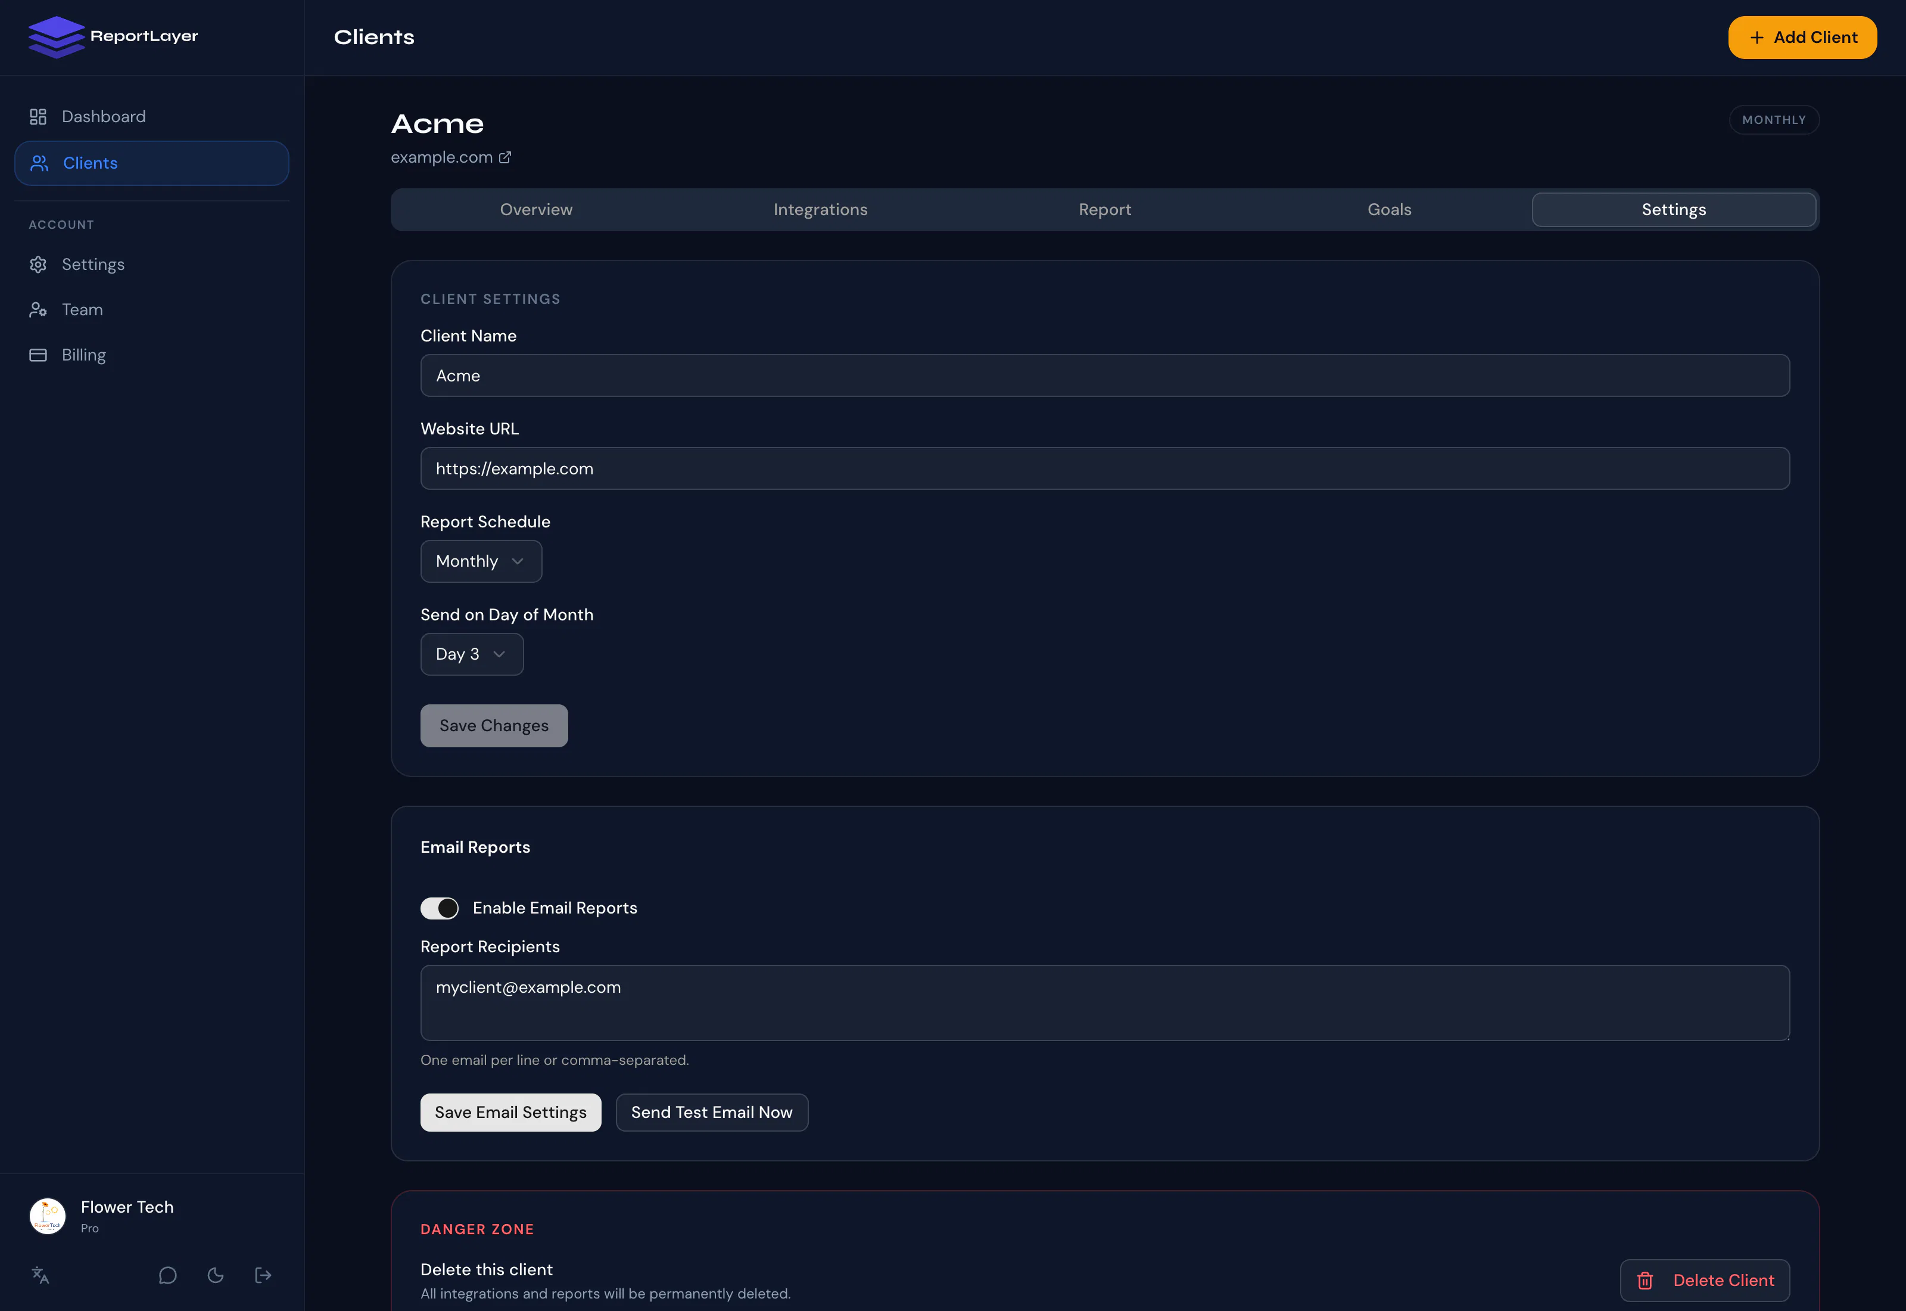1906x1311 pixels.
Task: Click Save Email Settings button
Action: coord(510,1112)
